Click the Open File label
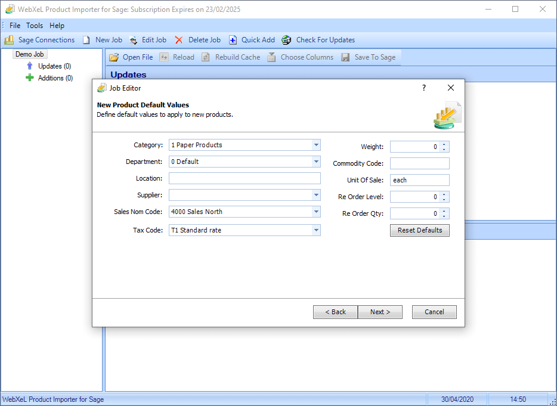This screenshot has width=557, height=406. coord(138,57)
